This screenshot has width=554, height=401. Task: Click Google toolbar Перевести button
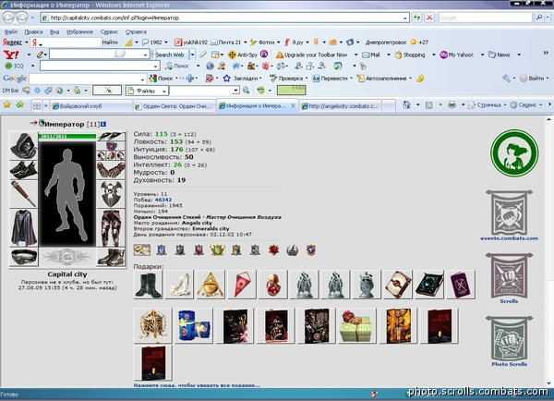pyautogui.click(x=331, y=79)
